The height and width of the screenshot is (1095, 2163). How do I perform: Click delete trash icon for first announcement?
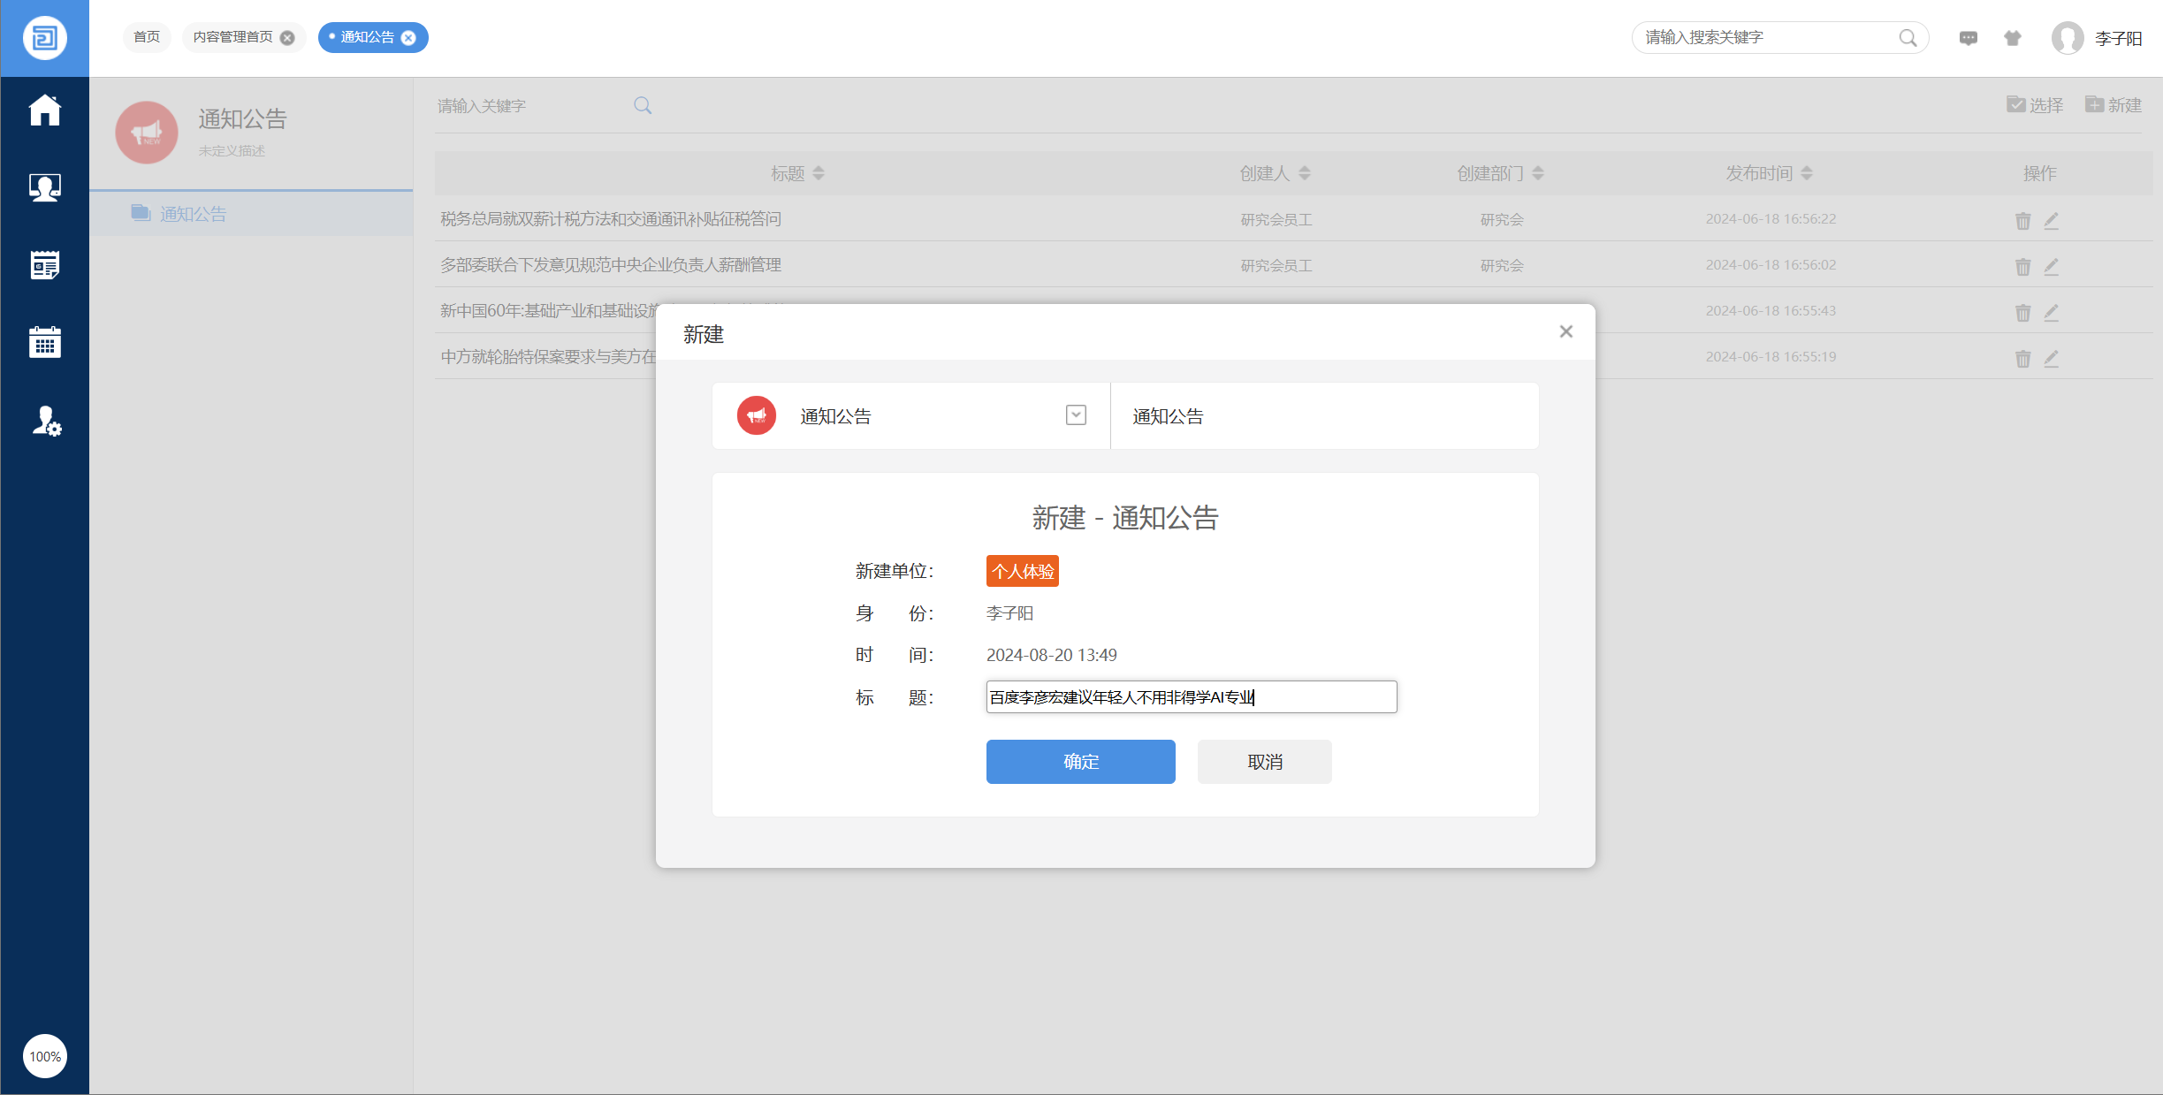coord(2022,221)
